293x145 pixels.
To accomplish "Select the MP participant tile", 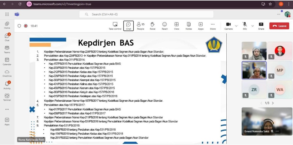I will point(280,70).
